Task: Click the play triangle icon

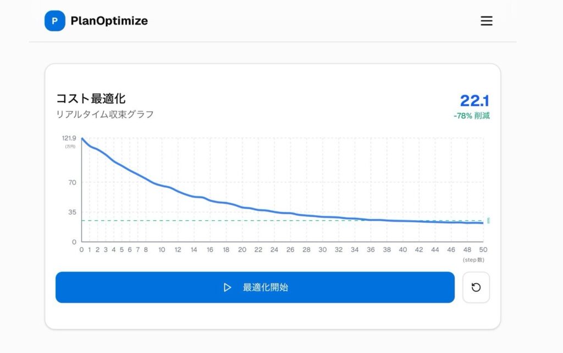Action: click(x=227, y=287)
